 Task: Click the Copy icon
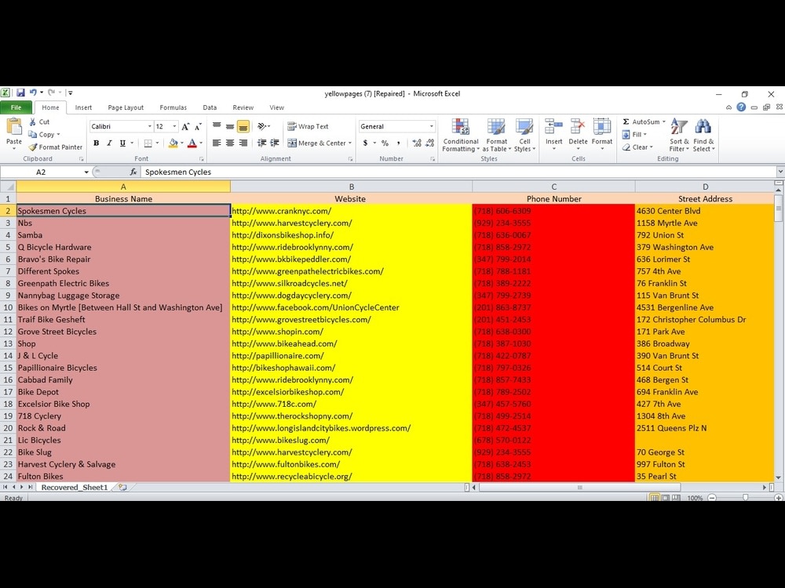[32, 135]
